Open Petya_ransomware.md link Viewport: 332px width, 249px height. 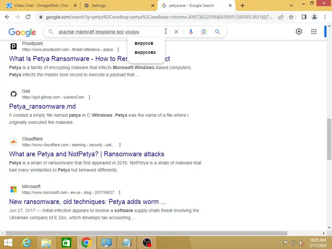tap(42, 106)
